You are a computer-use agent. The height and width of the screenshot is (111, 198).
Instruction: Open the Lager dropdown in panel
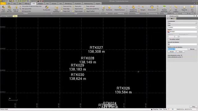(x=182, y=27)
